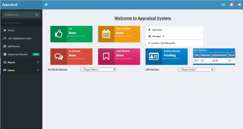This screenshot has width=243, height=129.
Task: Click the Supervisor Review people icon
Action: (x=5, y=54)
